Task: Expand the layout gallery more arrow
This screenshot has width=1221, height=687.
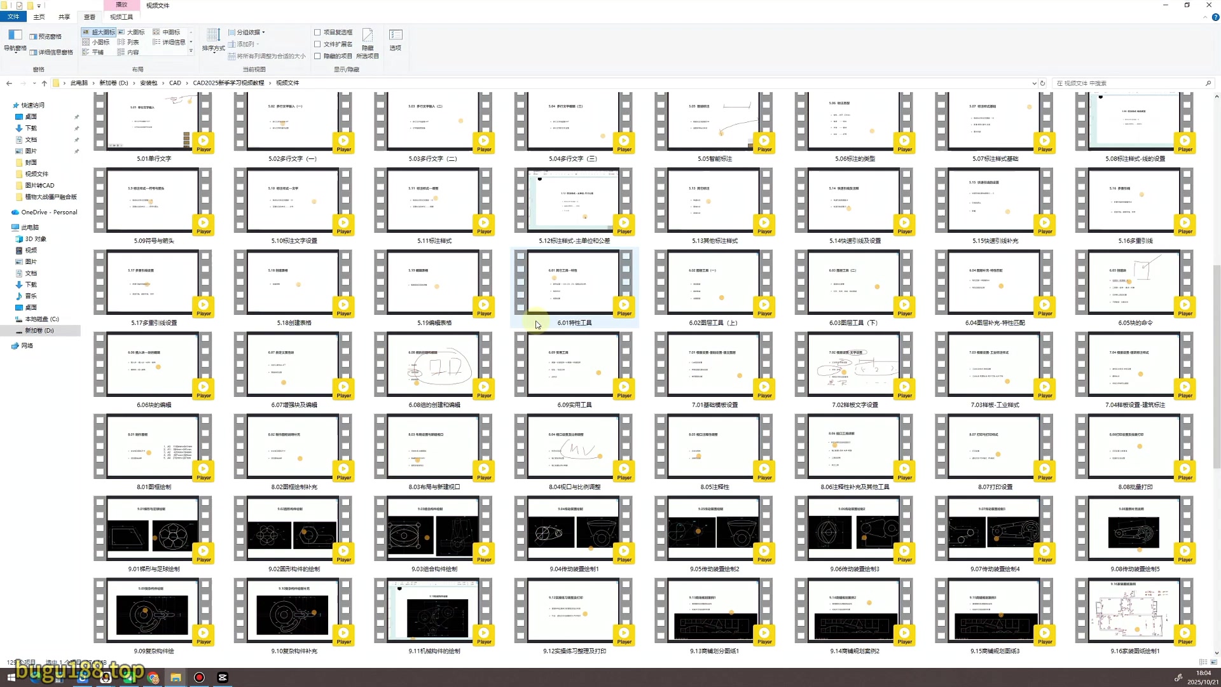Action: 191,51
